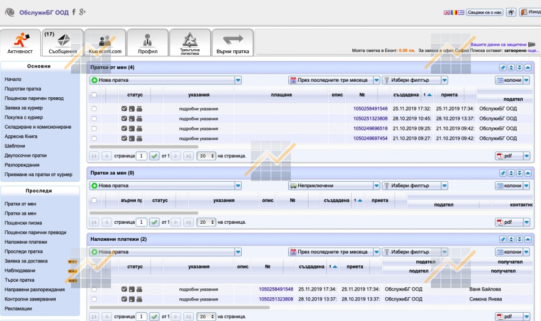541x321 pixels.
Task: Click page number field in Пратки от мен pager
Action: (x=141, y=156)
